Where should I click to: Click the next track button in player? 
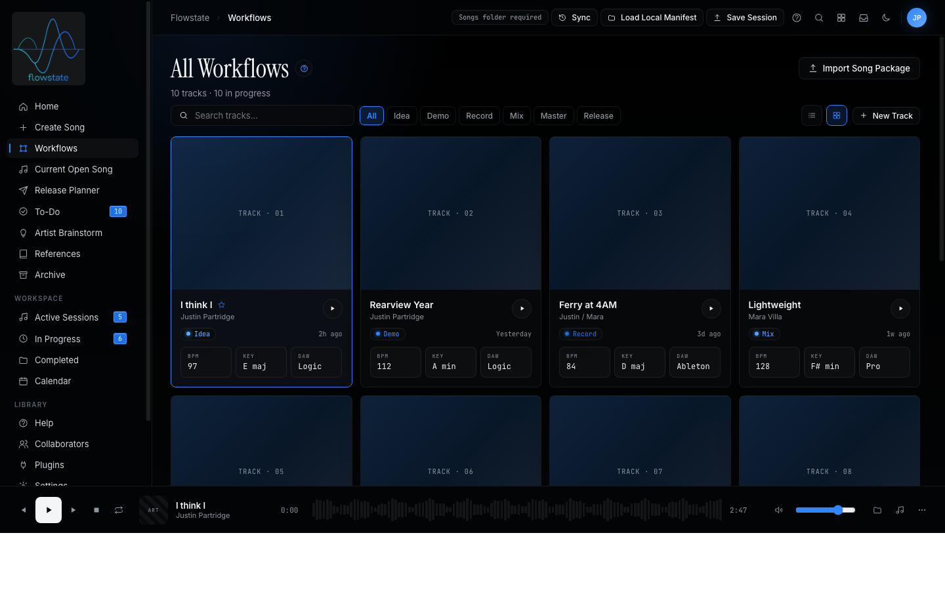(x=73, y=510)
